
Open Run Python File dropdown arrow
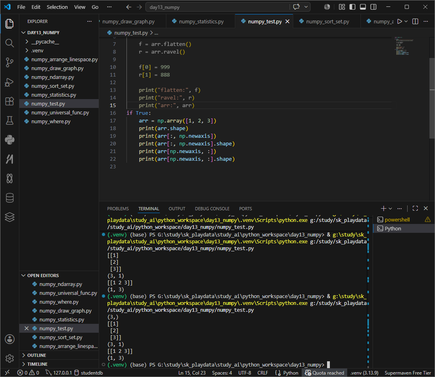pyautogui.click(x=406, y=21)
